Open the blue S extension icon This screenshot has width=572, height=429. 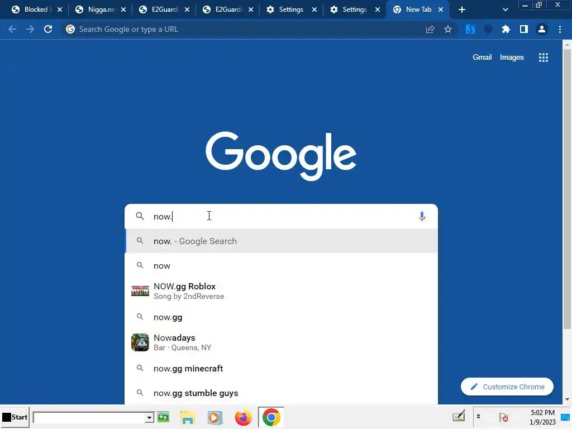tap(470, 29)
